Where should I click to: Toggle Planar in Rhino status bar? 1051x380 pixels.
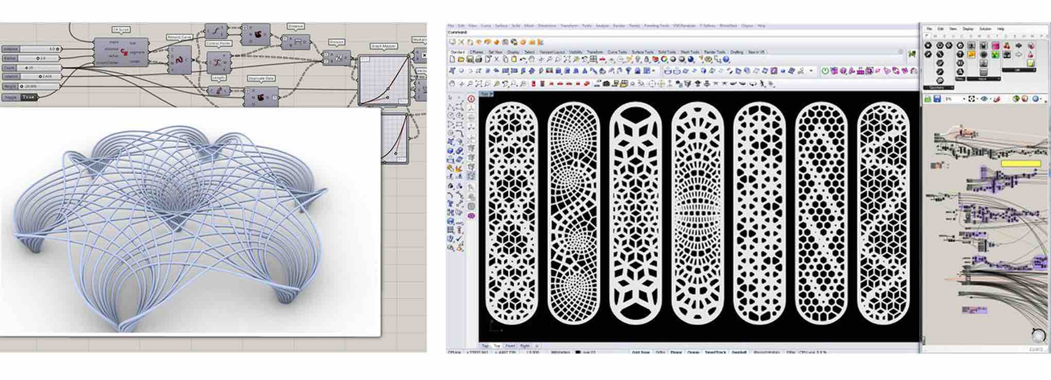tap(676, 352)
